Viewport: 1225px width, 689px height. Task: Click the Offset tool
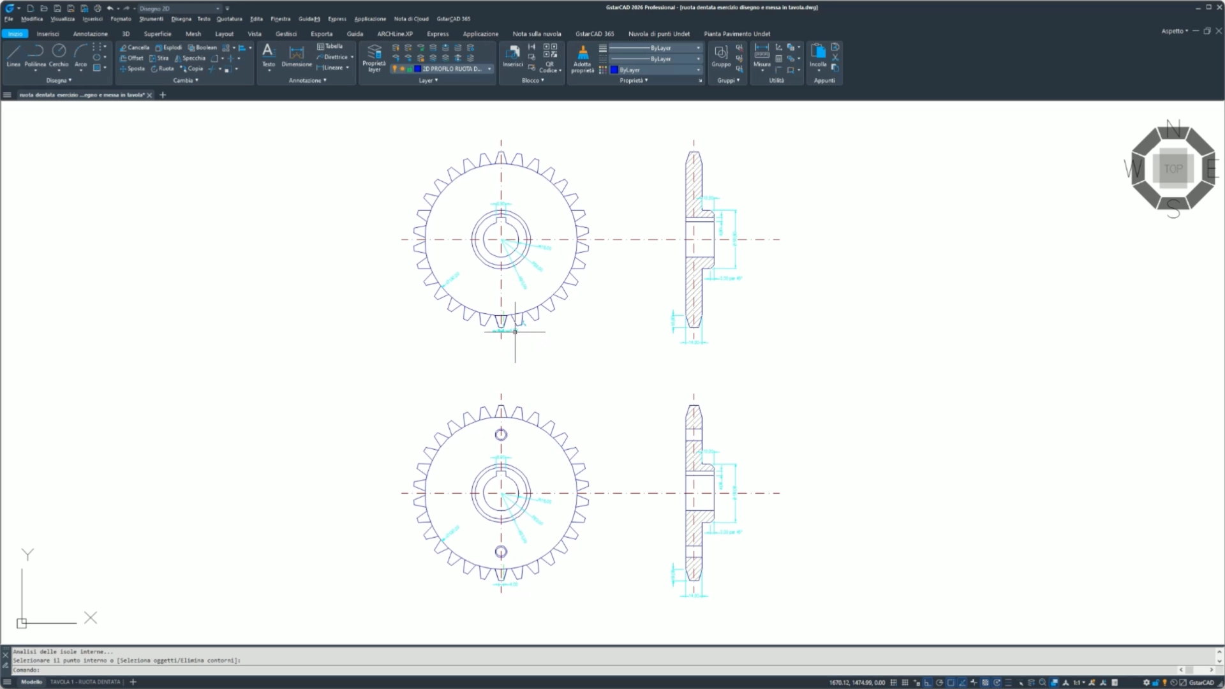(131, 58)
